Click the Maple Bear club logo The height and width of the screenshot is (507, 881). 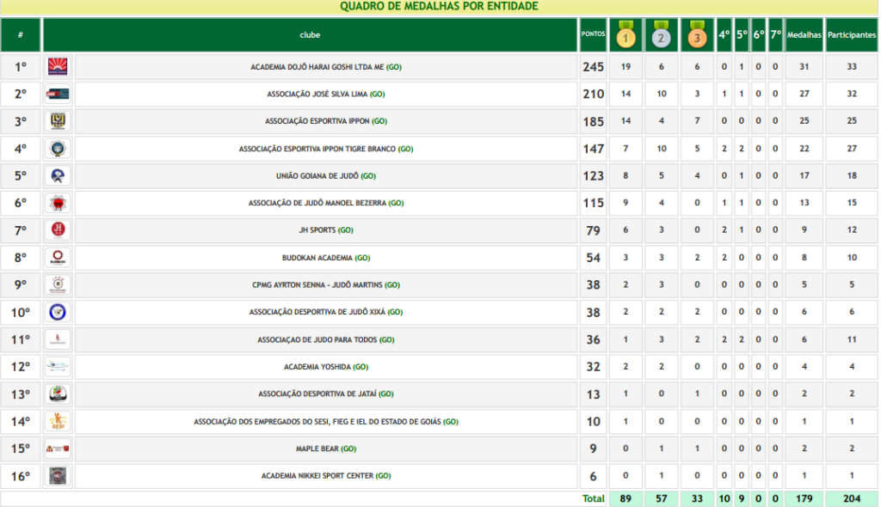[x=58, y=449]
